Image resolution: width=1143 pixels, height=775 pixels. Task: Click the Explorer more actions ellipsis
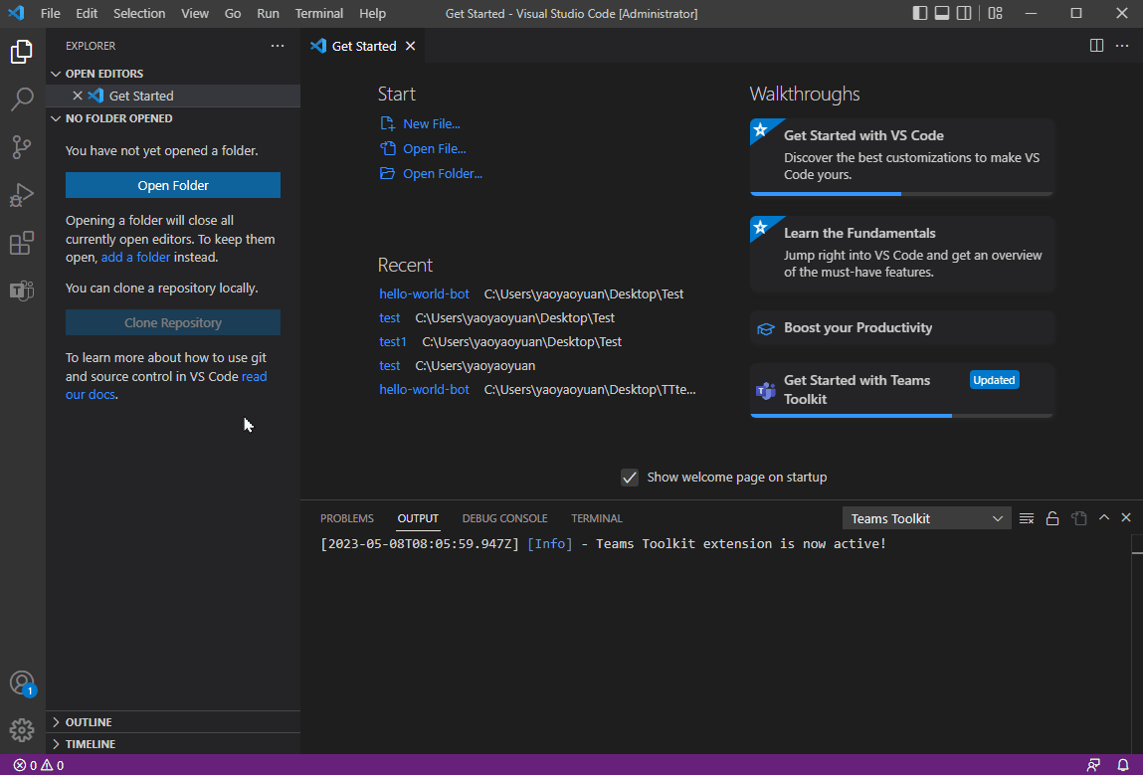(x=278, y=46)
